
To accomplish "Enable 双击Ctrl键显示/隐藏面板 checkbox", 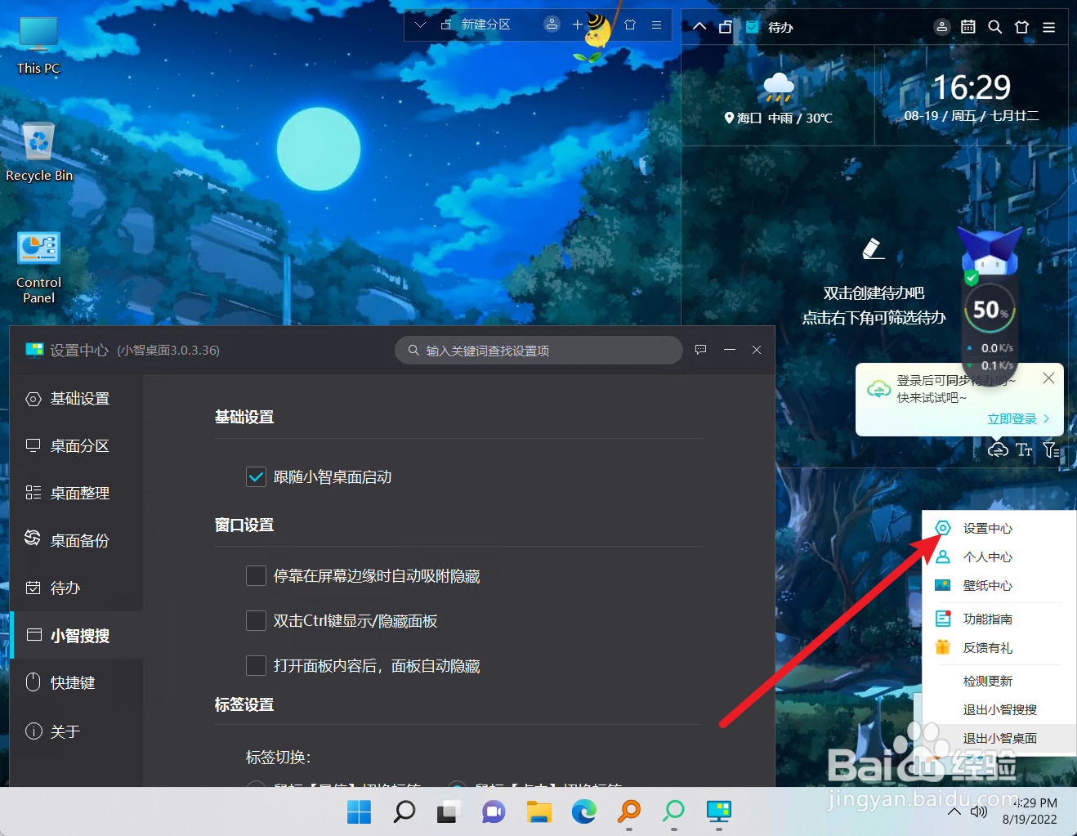I will point(256,621).
